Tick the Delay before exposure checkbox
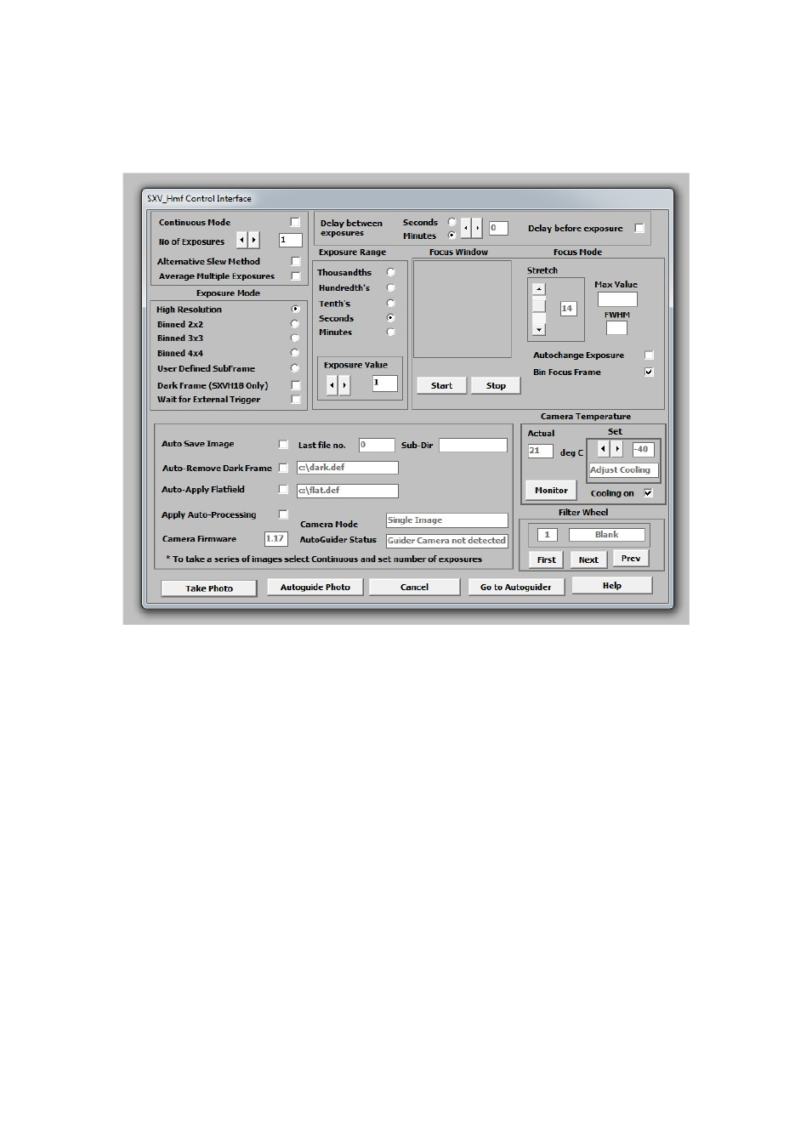This screenshot has height=1148, width=812. click(639, 228)
